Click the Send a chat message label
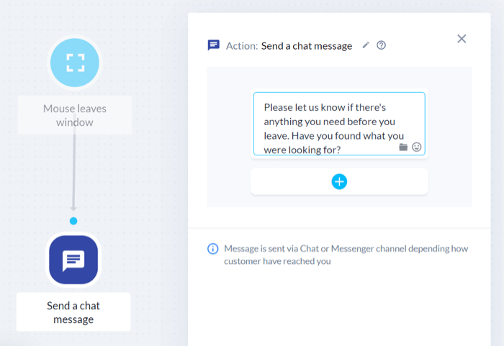504x346 pixels. [x=73, y=312]
